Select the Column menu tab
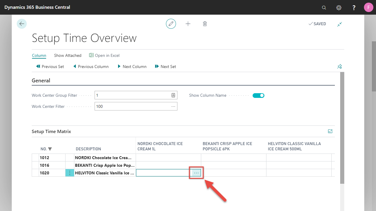Image resolution: width=376 pixels, height=211 pixels. point(39,55)
